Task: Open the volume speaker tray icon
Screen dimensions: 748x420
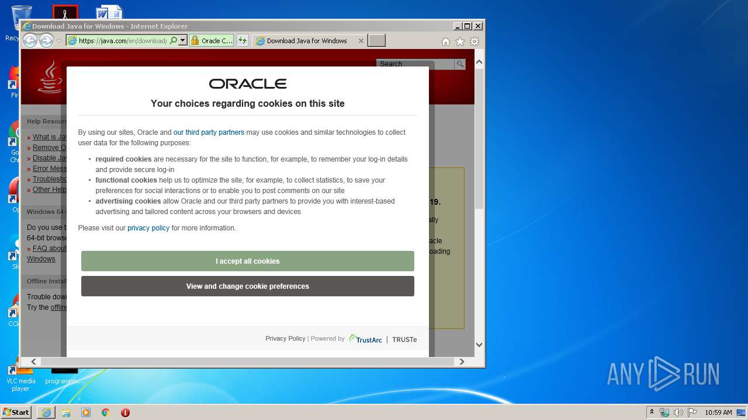Action: tap(678, 412)
